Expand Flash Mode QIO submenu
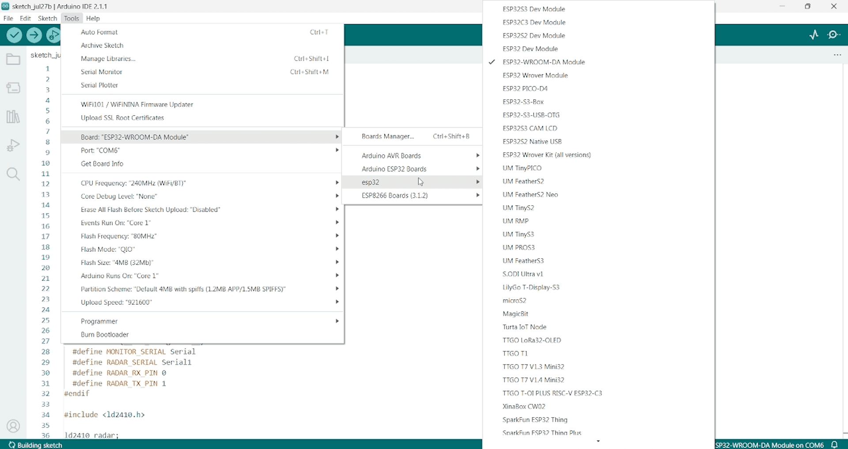The width and height of the screenshot is (848, 449). coord(202,249)
